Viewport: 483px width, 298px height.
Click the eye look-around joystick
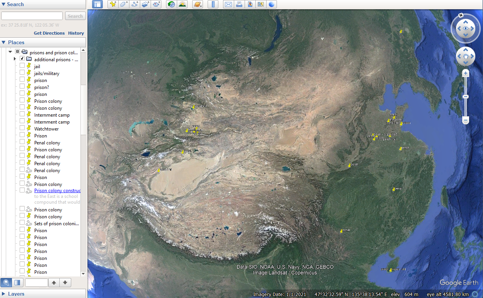pos(466,28)
